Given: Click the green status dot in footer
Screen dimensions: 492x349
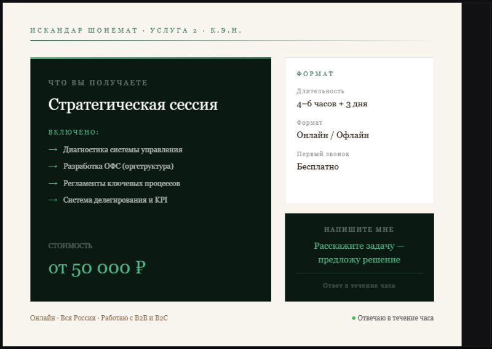Looking at the screenshot, I should tap(354, 318).
